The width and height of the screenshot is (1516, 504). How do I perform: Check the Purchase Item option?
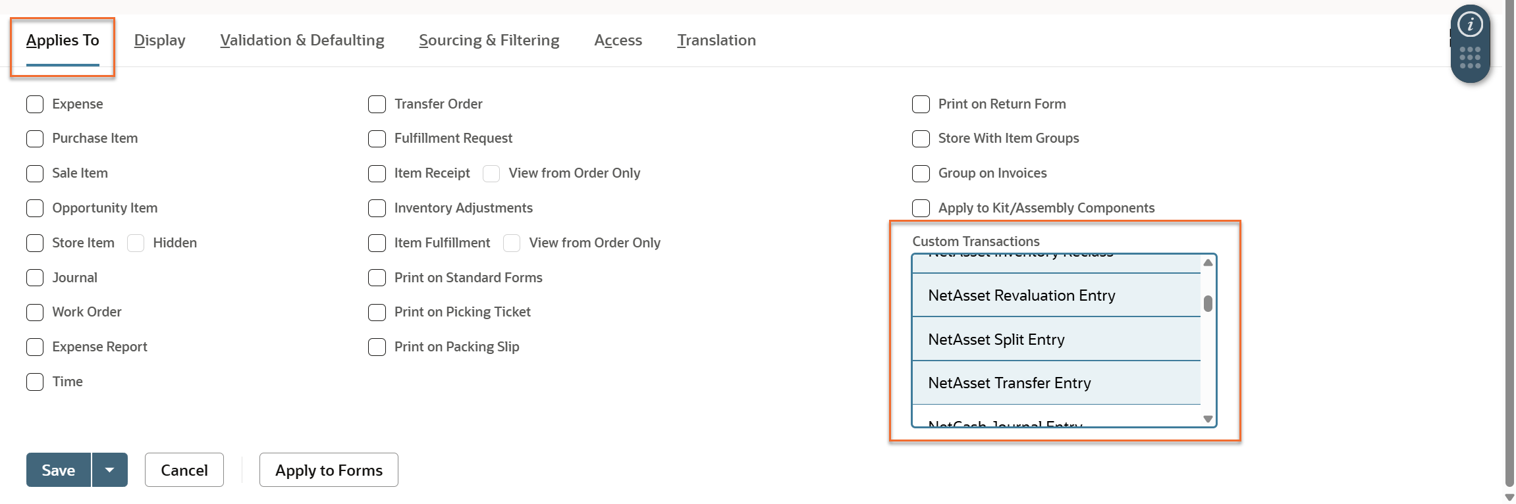coord(35,139)
